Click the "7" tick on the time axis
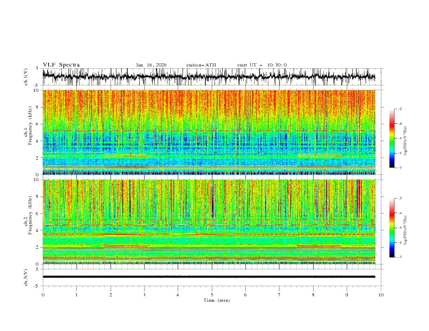Screen dimensions: 429x331 pyautogui.click(x=279, y=295)
